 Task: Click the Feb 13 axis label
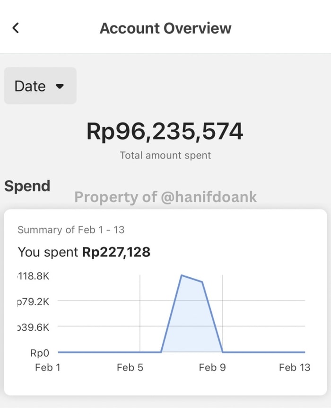click(294, 367)
